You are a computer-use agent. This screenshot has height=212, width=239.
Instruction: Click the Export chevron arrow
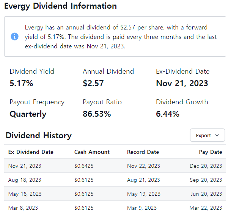pos(217,135)
